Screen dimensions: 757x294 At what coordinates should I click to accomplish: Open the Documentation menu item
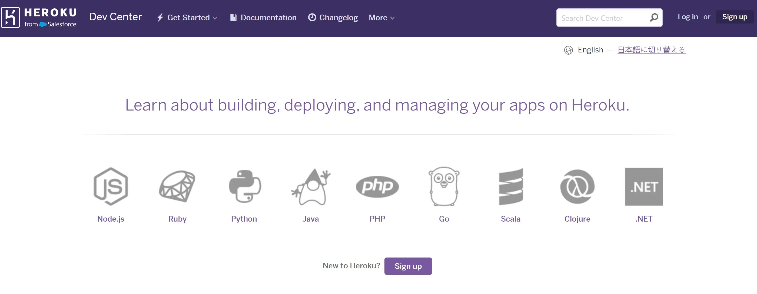pyautogui.click(x=263, y=18)
